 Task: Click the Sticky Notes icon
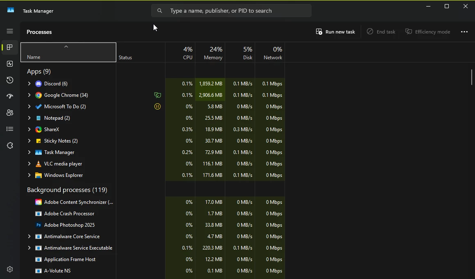tap(38, 141)
